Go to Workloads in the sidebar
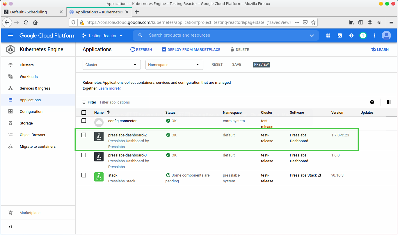This screenshot has height=235, width=398. [x=29, y=77]
